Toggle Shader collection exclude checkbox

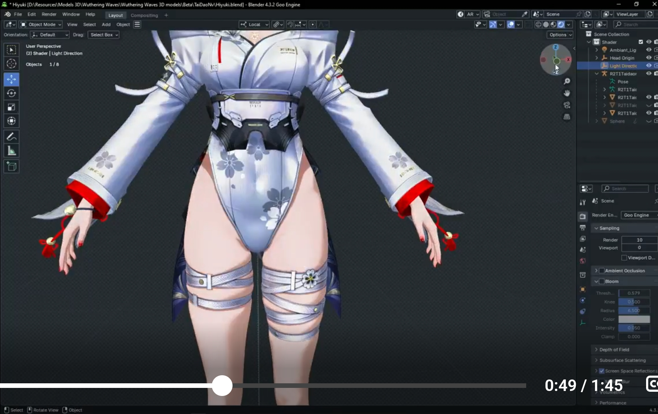coord(641,42)
